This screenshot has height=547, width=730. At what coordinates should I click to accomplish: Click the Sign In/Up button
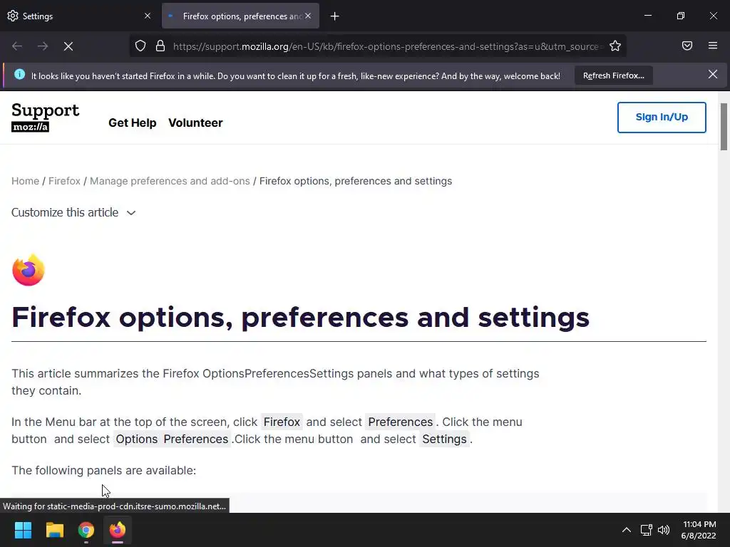pos(662,118)
